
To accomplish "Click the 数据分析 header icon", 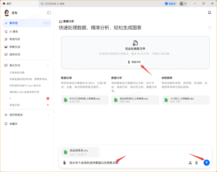I will click(61, 22).
